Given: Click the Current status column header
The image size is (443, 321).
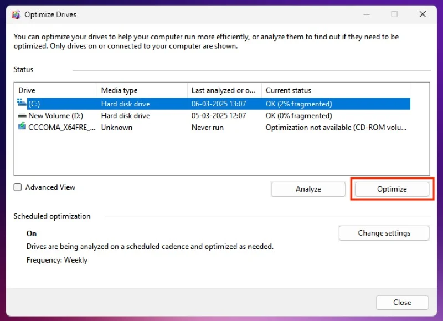Looking at the screenshot, I should [x=335, y=90].
